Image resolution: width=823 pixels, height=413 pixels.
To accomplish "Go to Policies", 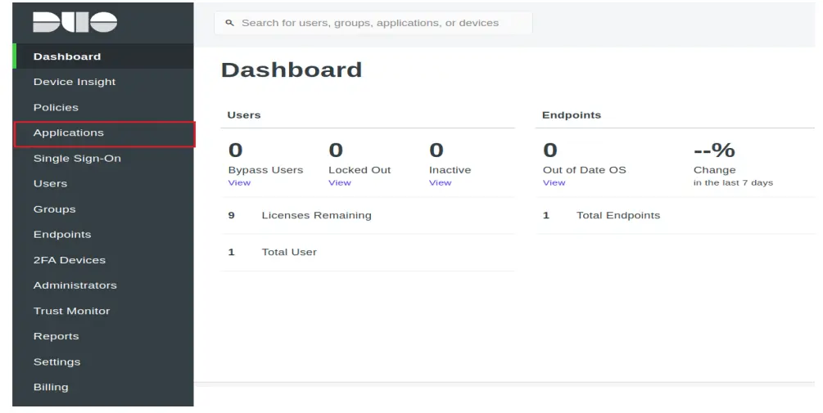I will click(103, 107).
